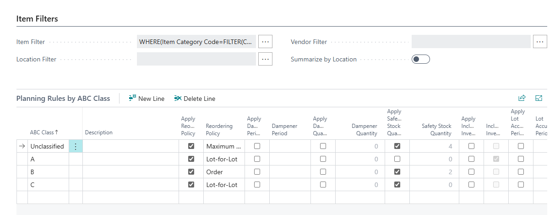Viewport: 555px width, 215px height.
Task: Expand the Planning Rules part to full view
Action: [x=539, y=98]
